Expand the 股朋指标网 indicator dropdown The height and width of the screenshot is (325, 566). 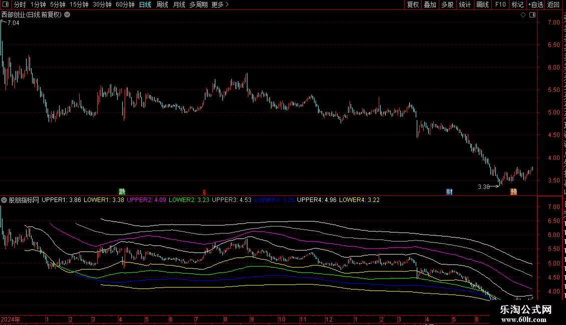(x=4, y=200)
